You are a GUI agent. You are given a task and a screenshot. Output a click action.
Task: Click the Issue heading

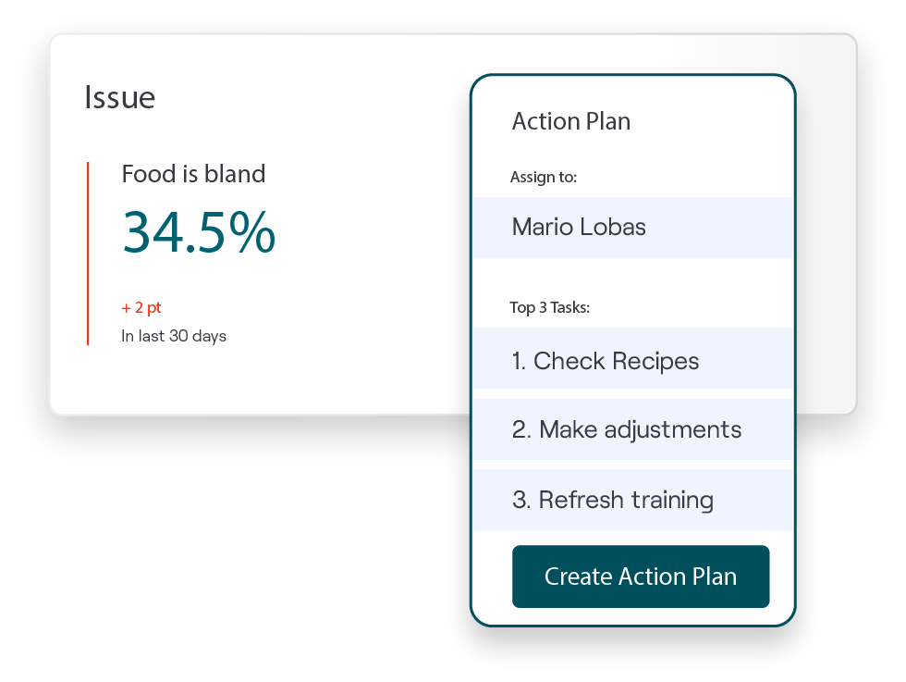click(119, 98)
